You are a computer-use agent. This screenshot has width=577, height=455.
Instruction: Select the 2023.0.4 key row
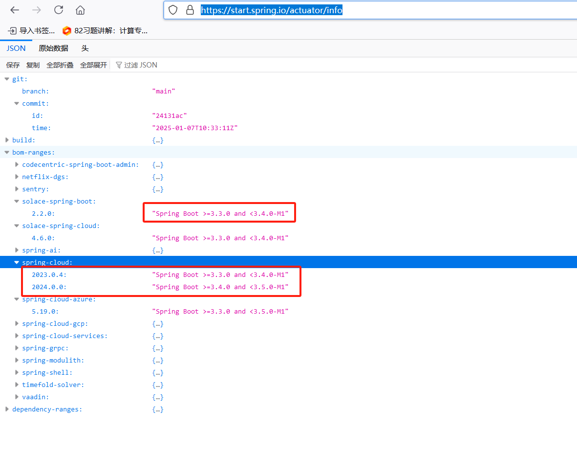click(x=49, y=275)
